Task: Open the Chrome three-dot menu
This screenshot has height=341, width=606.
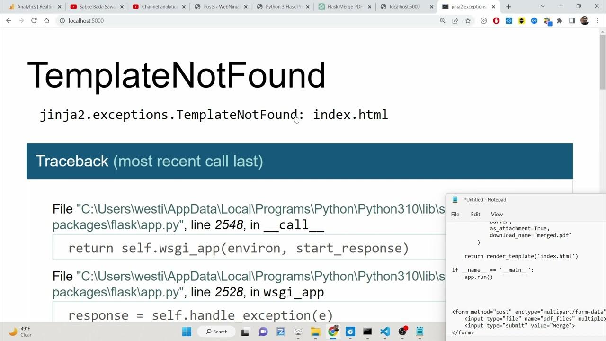Action: click(597, 21)
